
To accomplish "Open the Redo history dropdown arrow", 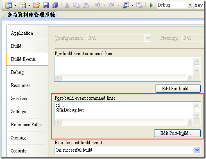I will point(118,5).
